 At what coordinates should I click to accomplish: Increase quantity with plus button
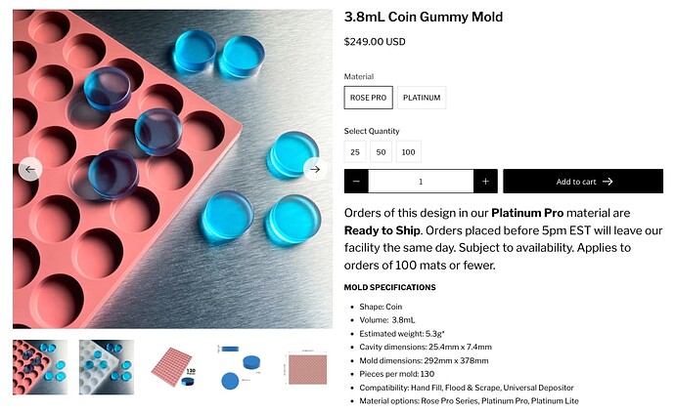pos(485,182)
